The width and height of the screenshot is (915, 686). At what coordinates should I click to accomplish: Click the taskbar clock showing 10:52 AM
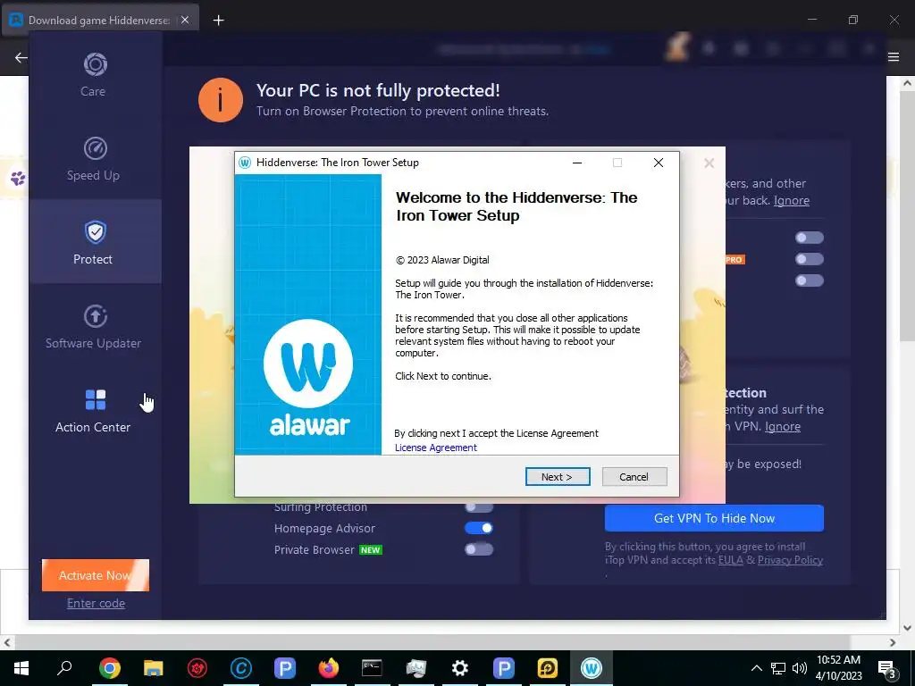(x=838, y=668)
